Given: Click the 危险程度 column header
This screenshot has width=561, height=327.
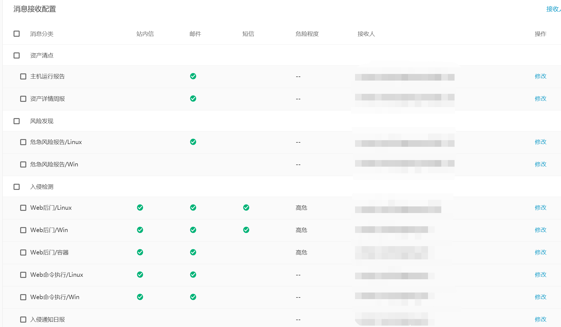Looking at the screenshot, I should pos(307,34).
